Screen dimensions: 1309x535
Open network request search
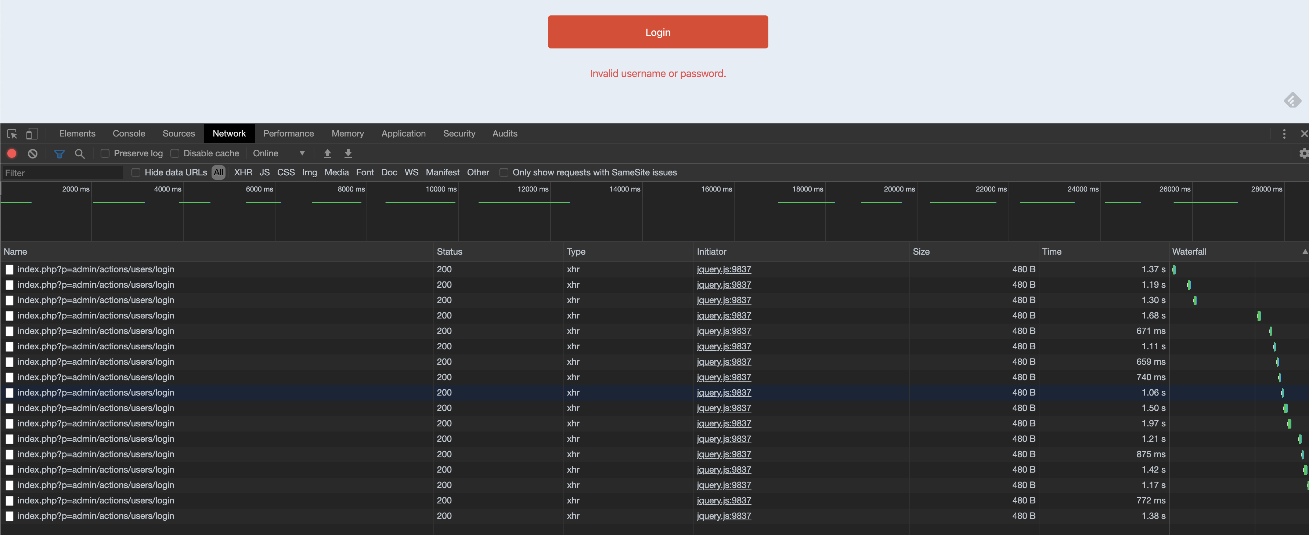point(80,153)
